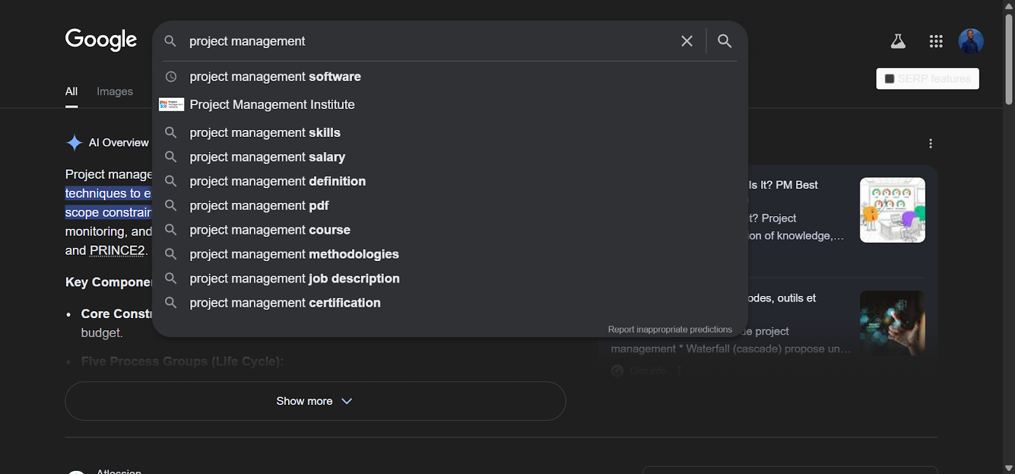The height and width of the screenshot is (474, 1015).
Task: Open the Google account profile picture
Action: pyautogui.click(x=971, y=41)
